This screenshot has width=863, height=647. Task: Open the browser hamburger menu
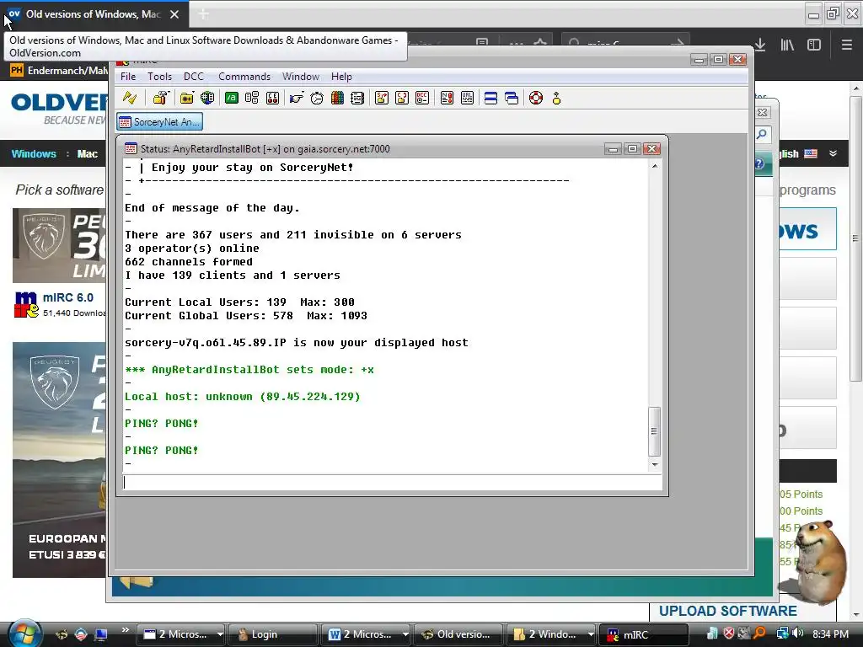(846, 45)
